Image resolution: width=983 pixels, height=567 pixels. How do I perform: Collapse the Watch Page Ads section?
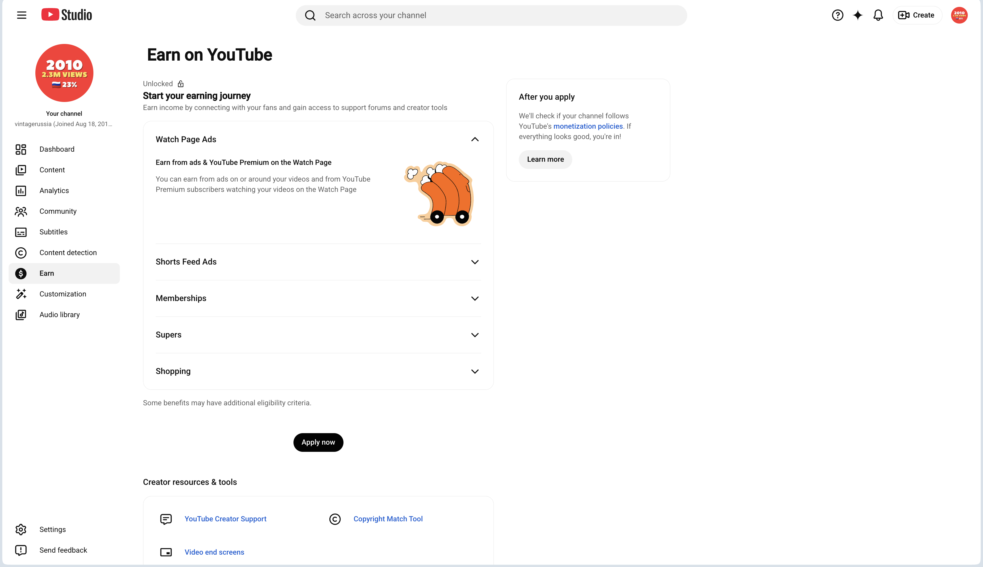(x=475, y=139)
